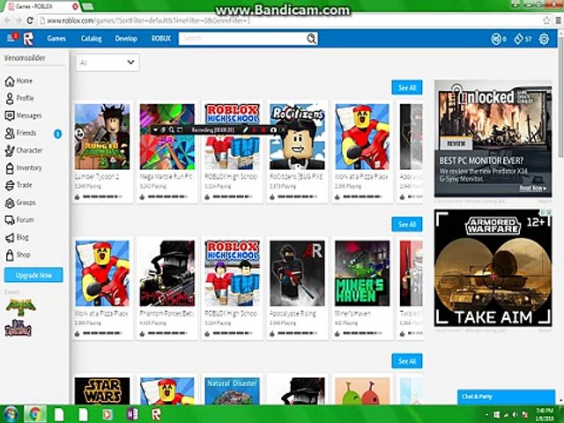Open the Star Wars game thumbnail
This screenshot has height=423, width=564.
click(102, 390)
